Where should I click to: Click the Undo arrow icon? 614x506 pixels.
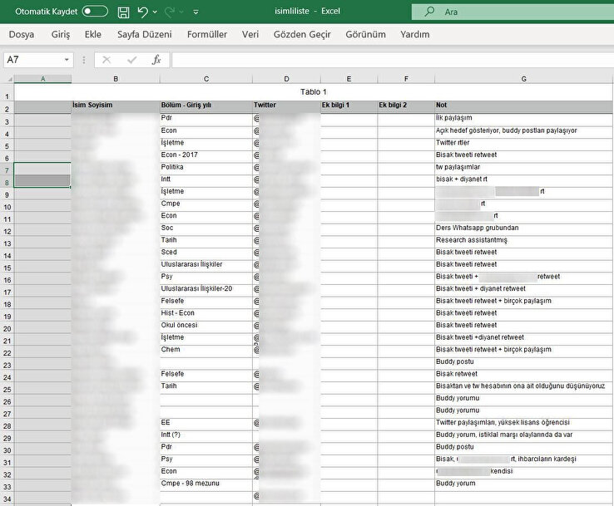[143, 12]
